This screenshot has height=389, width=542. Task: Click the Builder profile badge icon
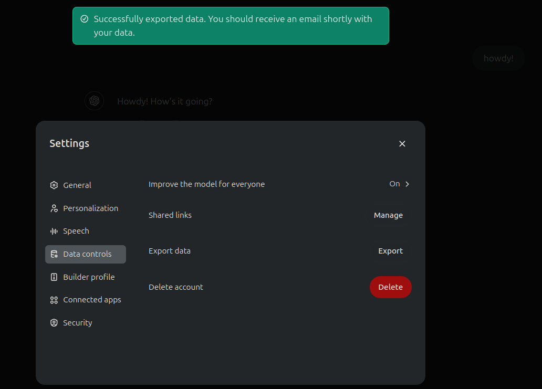click(54, 277)
